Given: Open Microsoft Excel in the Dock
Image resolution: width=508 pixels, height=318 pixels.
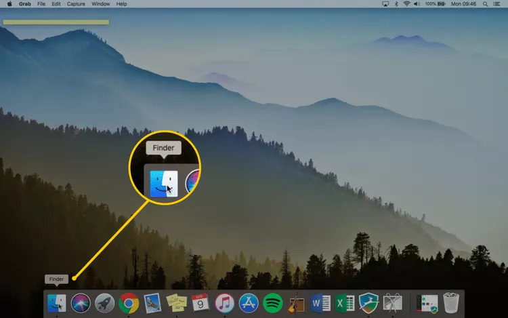Looking at the screenshot, I should tap(344, 302).
